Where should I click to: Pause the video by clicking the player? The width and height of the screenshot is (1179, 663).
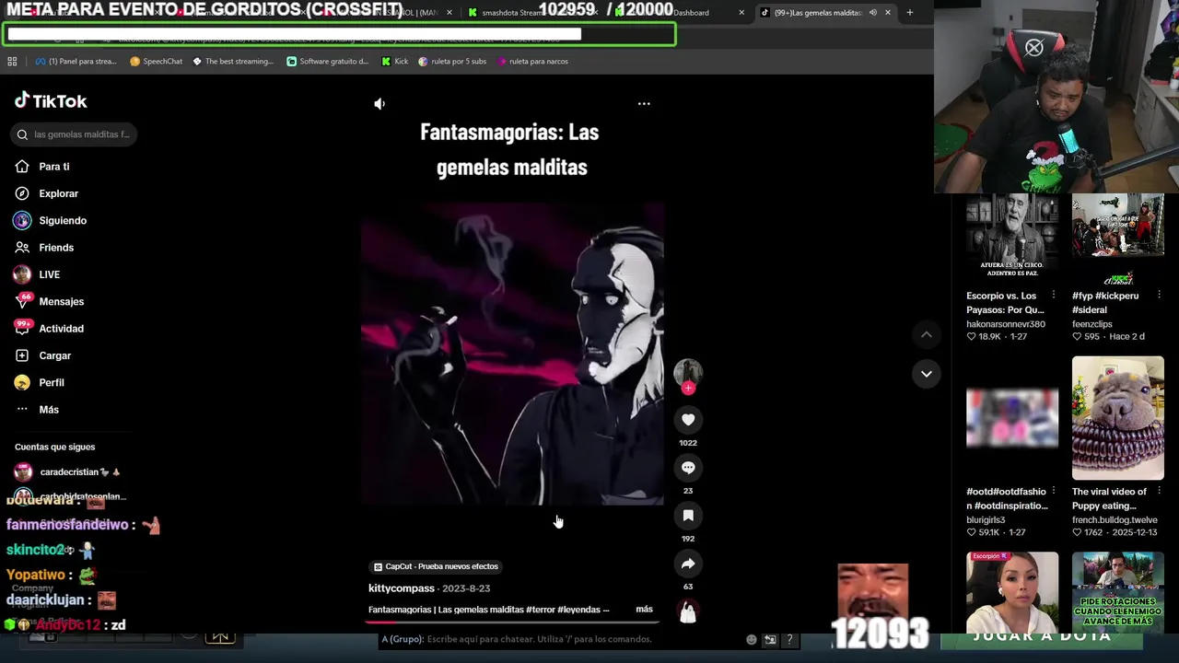(512, 355)
